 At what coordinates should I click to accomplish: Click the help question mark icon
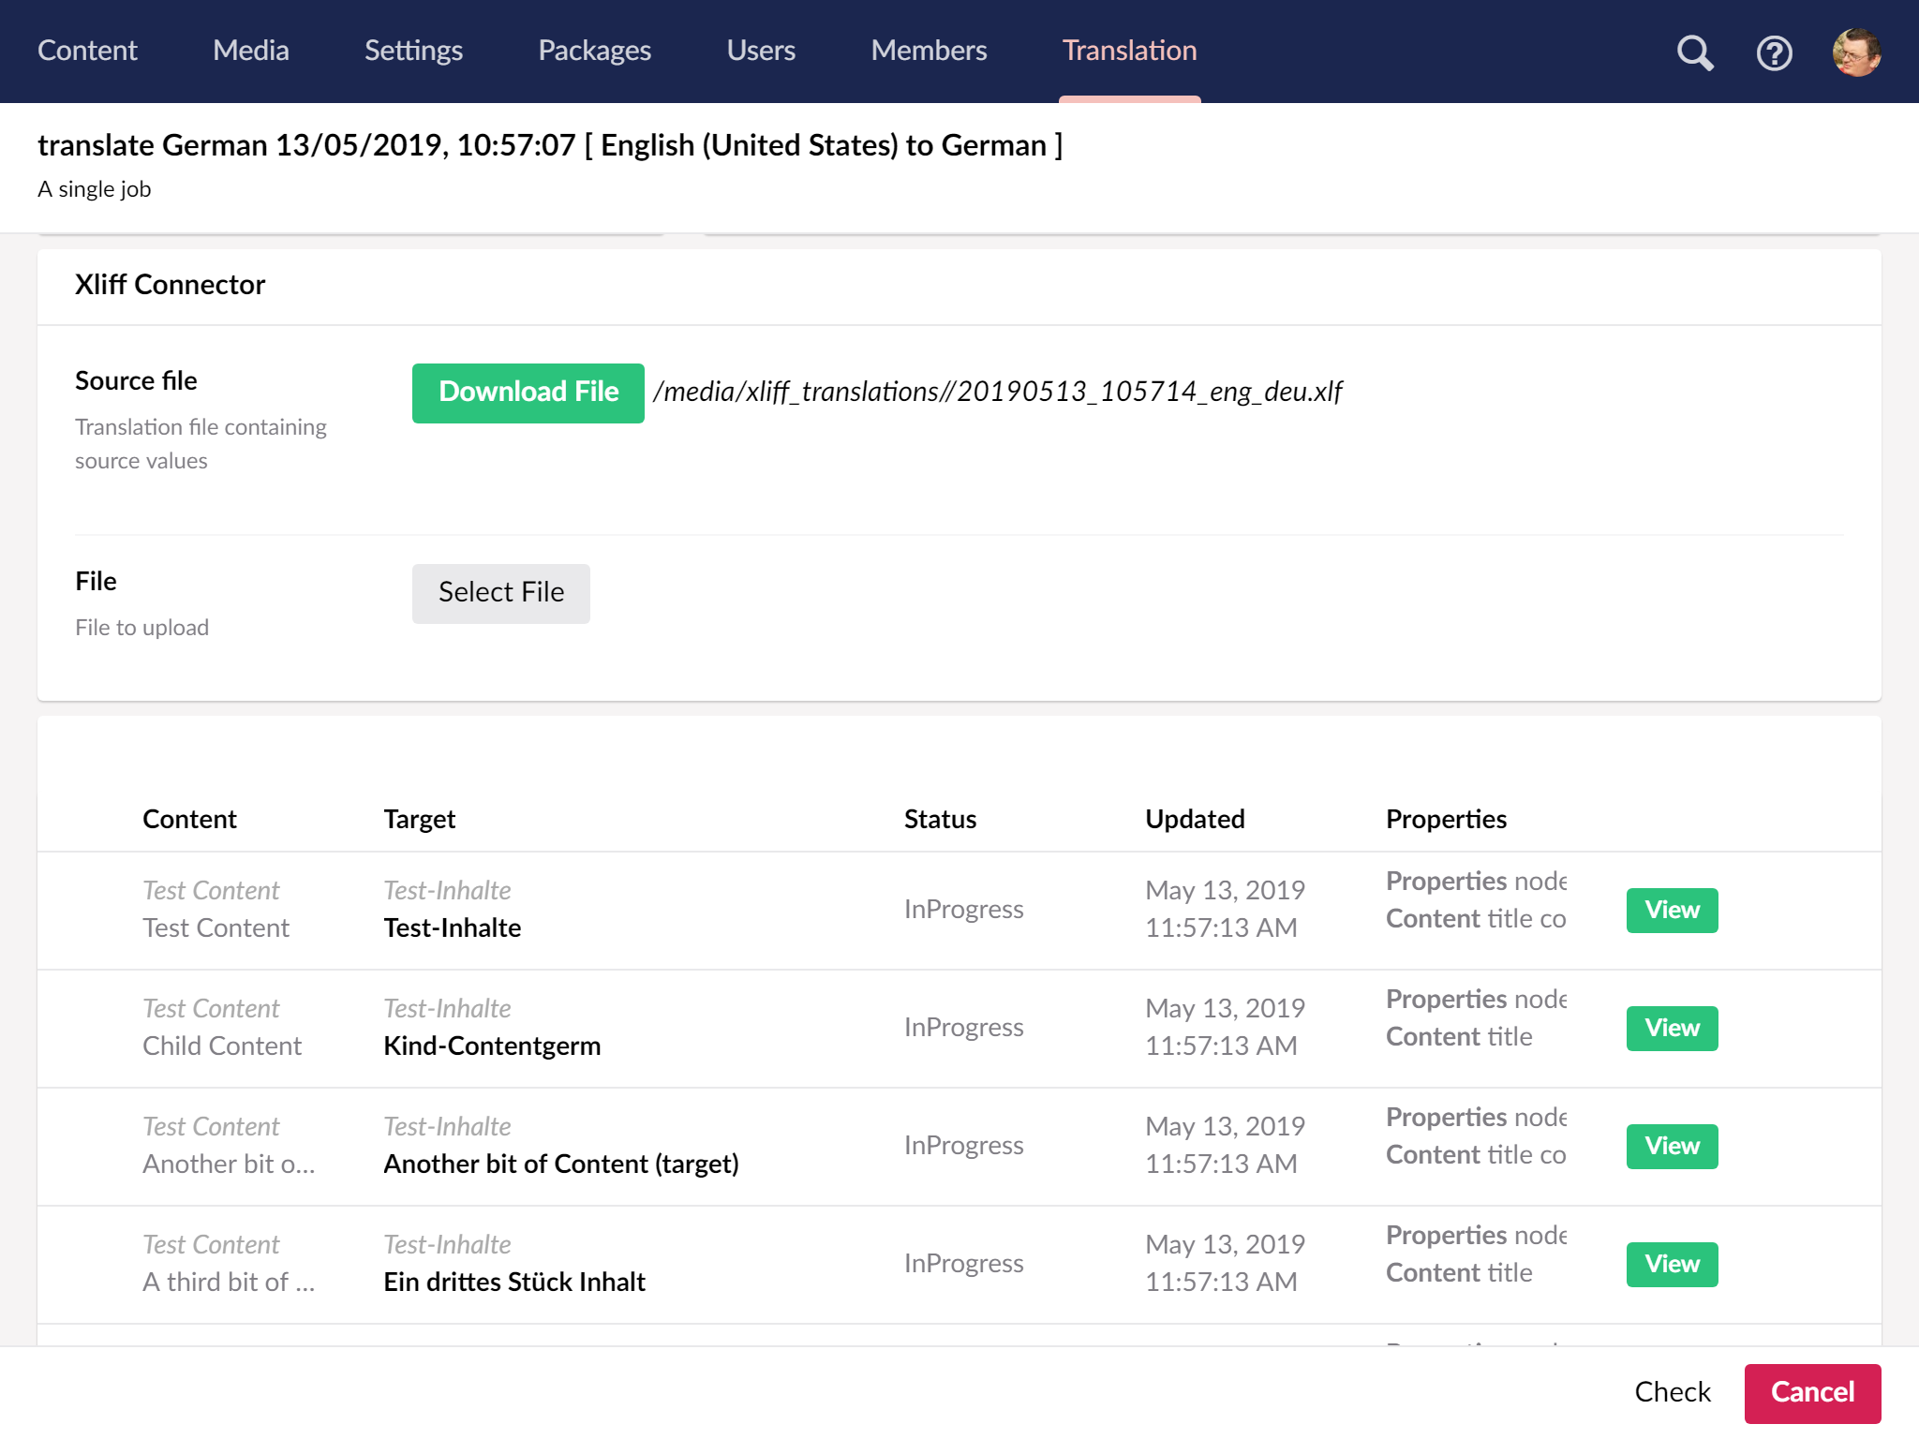coord(1774,52)
